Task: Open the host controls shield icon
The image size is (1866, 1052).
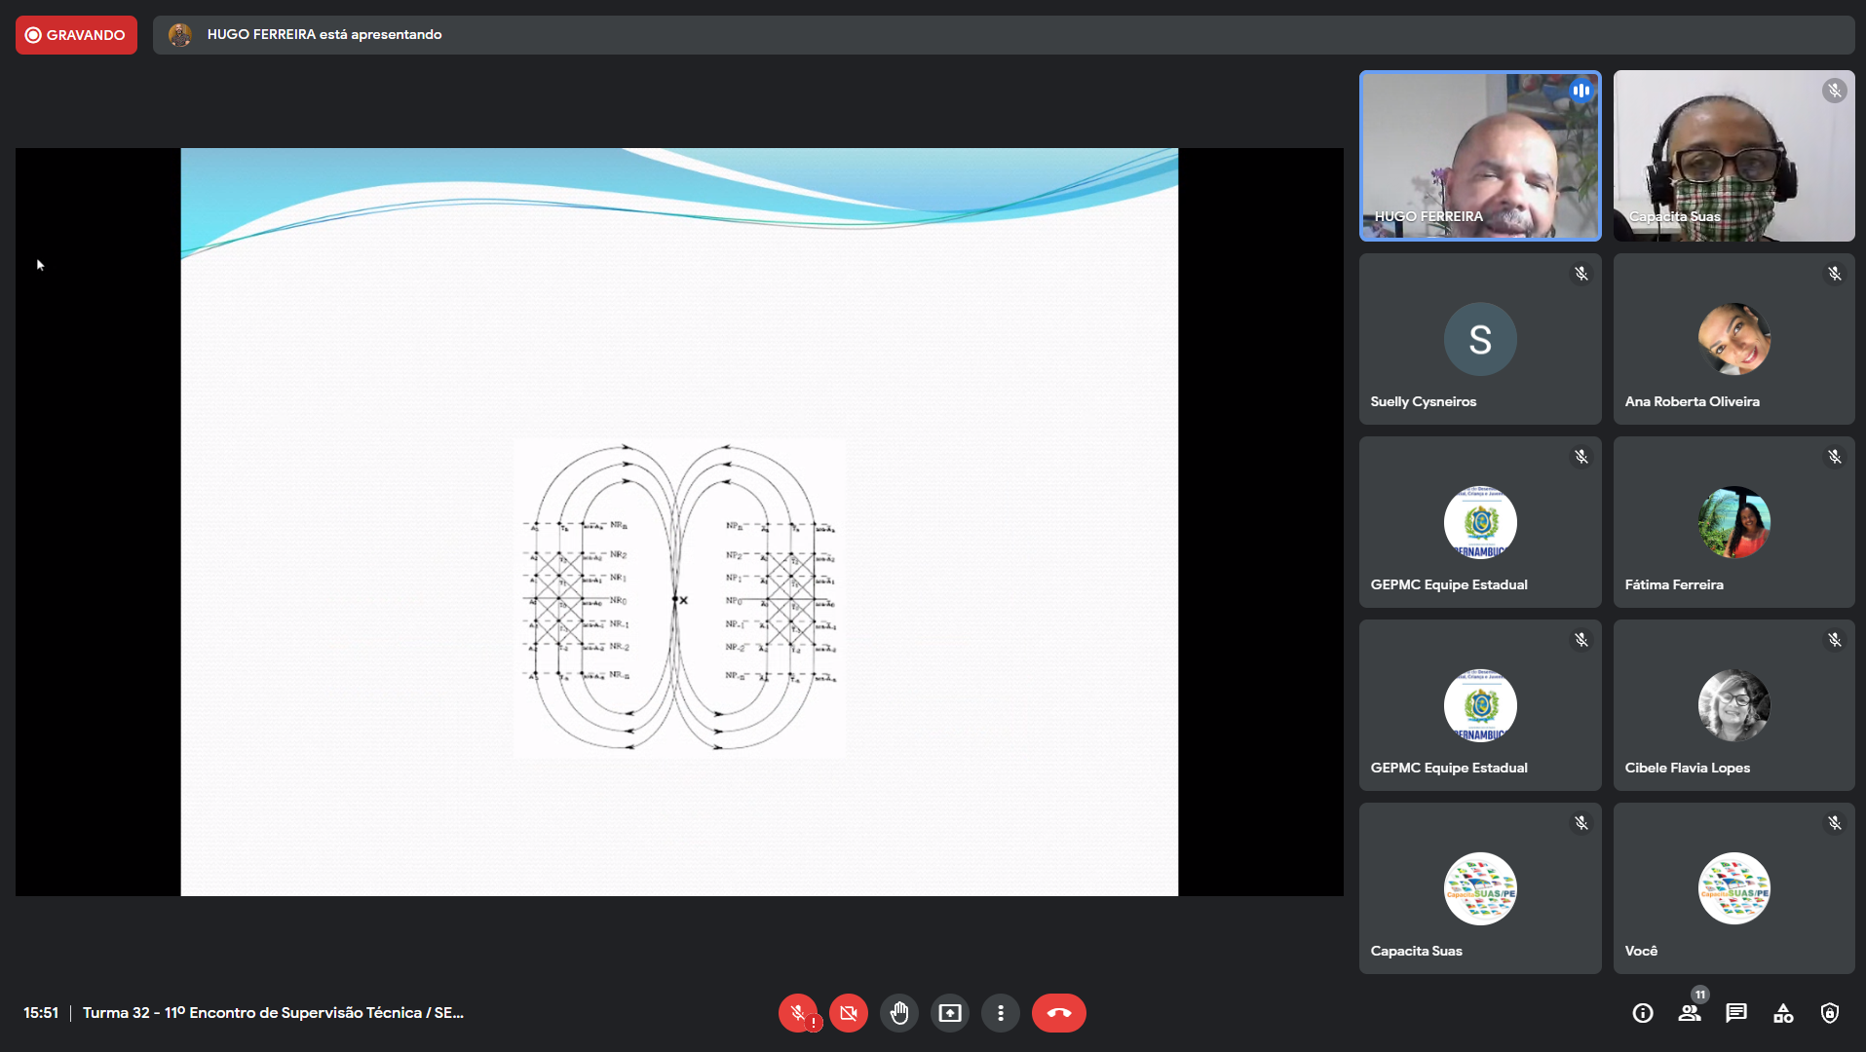Action: click(x=1830, y=1013)
